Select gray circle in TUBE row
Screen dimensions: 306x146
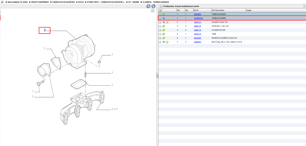(x=160, y=34)
